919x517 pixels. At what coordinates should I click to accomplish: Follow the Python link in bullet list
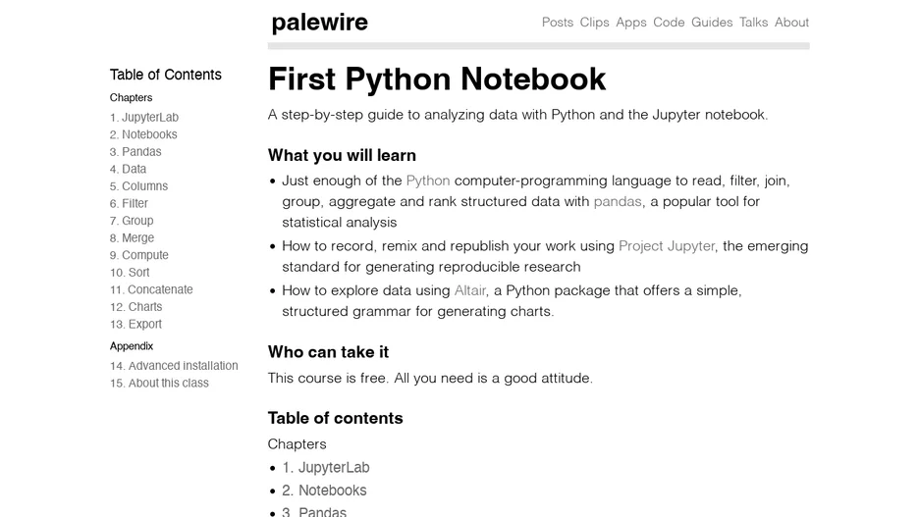point(428,181)
